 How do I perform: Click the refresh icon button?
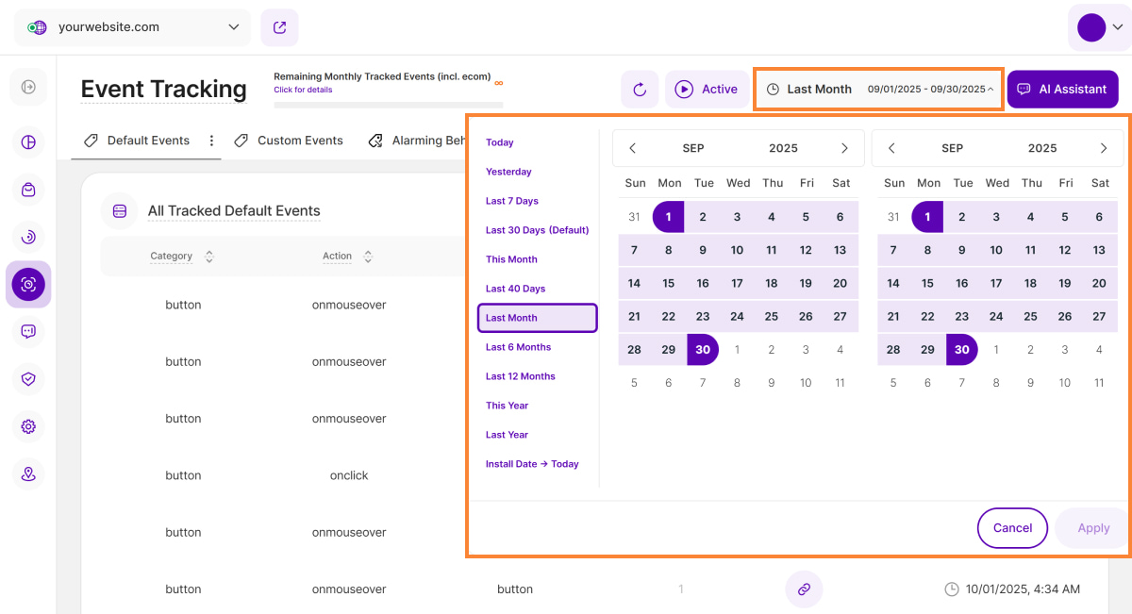pos(640,89)
